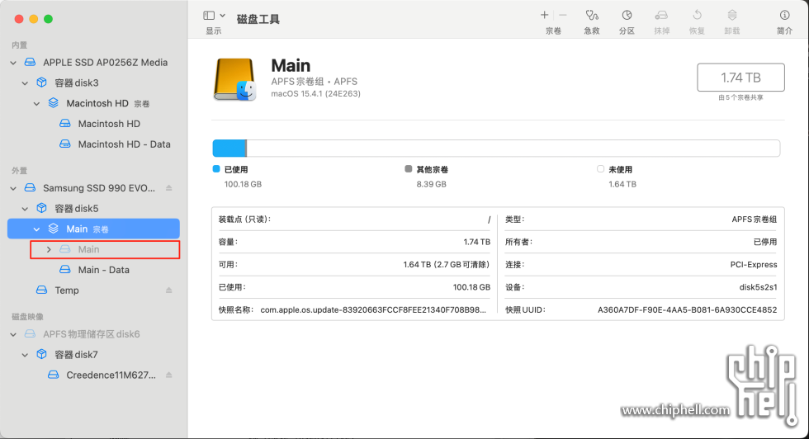Screen dimensions: 809x439
Task: Collapse the Macintosh HD volume group
Action: [36, 104]
